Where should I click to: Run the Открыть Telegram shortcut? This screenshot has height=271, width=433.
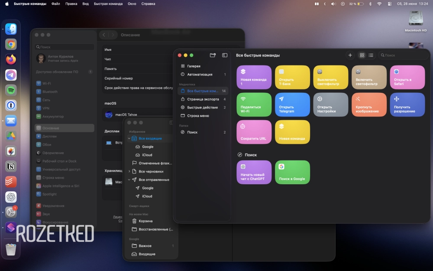(x=292, y=104)
